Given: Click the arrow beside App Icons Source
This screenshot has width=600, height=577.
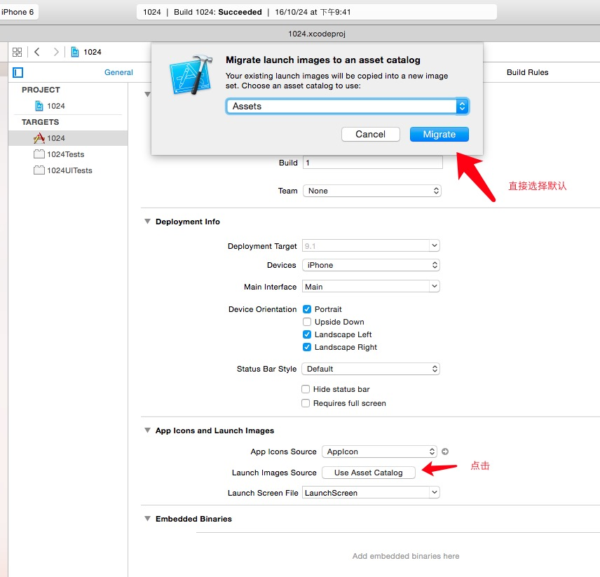Looking at the screenshot, I should tap(445, 452).
